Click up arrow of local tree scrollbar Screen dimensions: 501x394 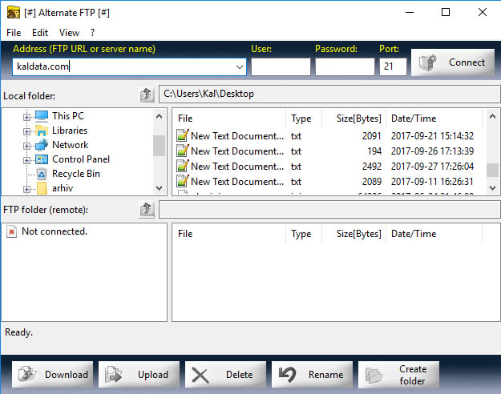[x=160, y=116]
